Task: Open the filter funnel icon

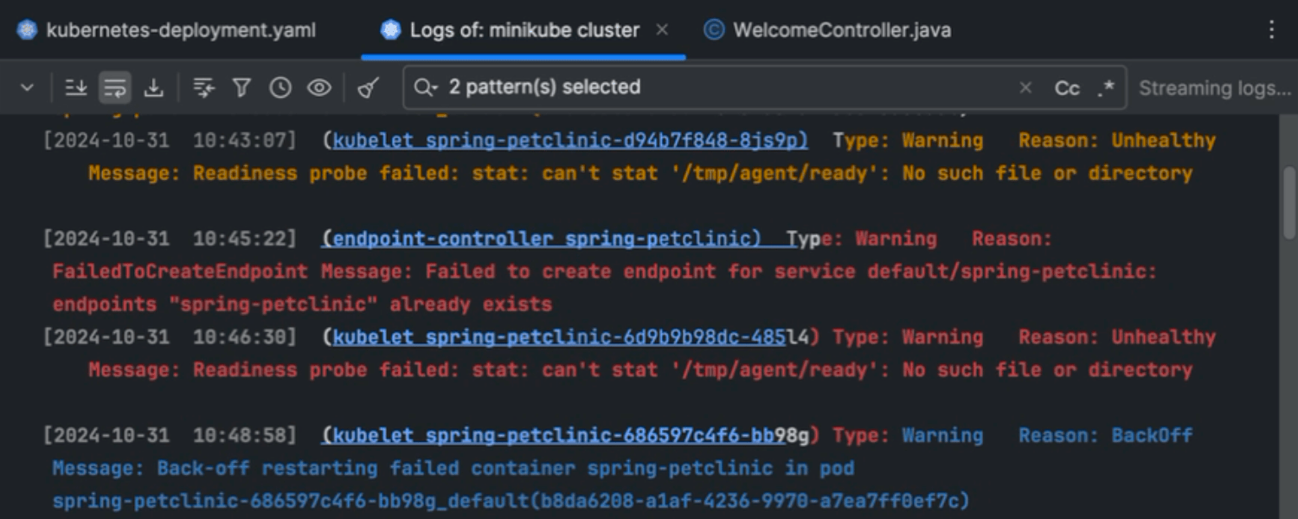Action: click(x=242, y=87)
